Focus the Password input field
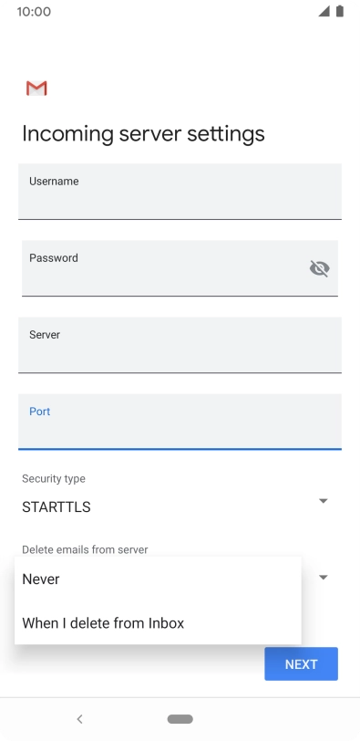Viewport: 360px width, 741px height. coord(180,268)
